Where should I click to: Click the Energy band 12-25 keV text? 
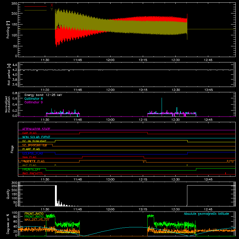pyautogui.click(x=43, y=95)
